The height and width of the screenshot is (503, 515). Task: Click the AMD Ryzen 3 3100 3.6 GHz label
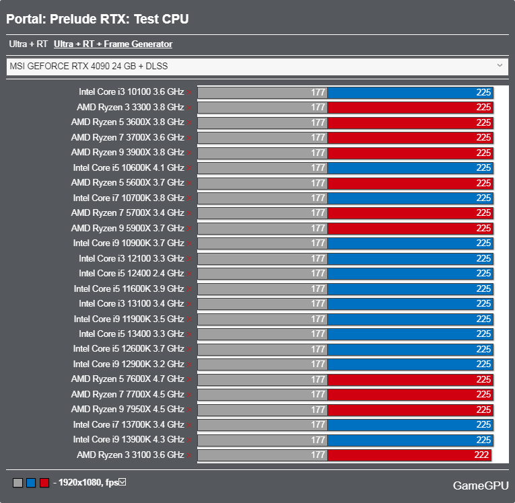(131, 455)
